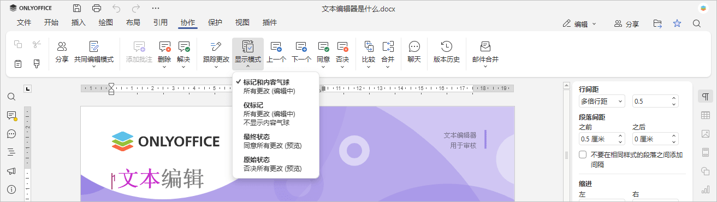Click the Print icon in title bar
Image resolution: width=717 pixels, height=202 pixels.
click(97, 8)
